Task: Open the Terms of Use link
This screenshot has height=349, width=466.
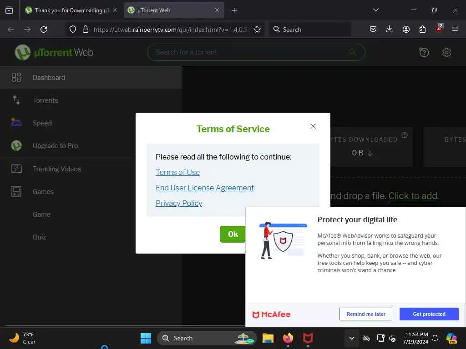Action: pos(178,172)
